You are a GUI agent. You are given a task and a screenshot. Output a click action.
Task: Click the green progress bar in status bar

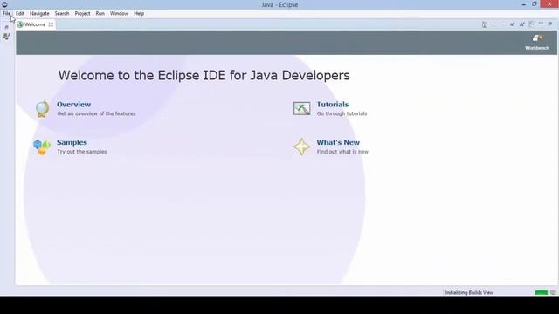(x=542, y=293)
